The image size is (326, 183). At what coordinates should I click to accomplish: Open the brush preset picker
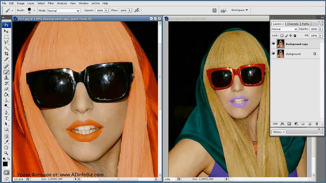click(34, 10)
